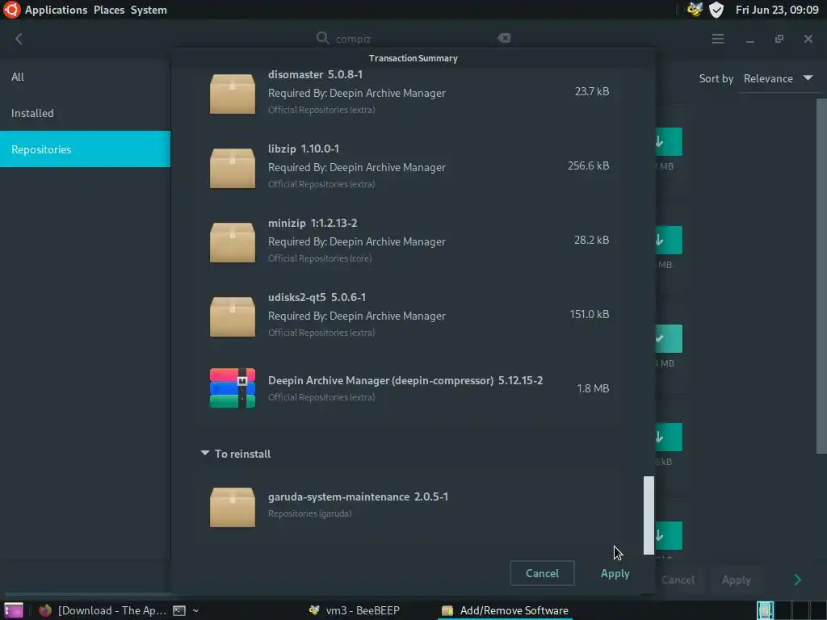The height and width of the screenshot is (620, 827).
Task: Select the Repositories sidebar tab
Action: click(85, 149)
